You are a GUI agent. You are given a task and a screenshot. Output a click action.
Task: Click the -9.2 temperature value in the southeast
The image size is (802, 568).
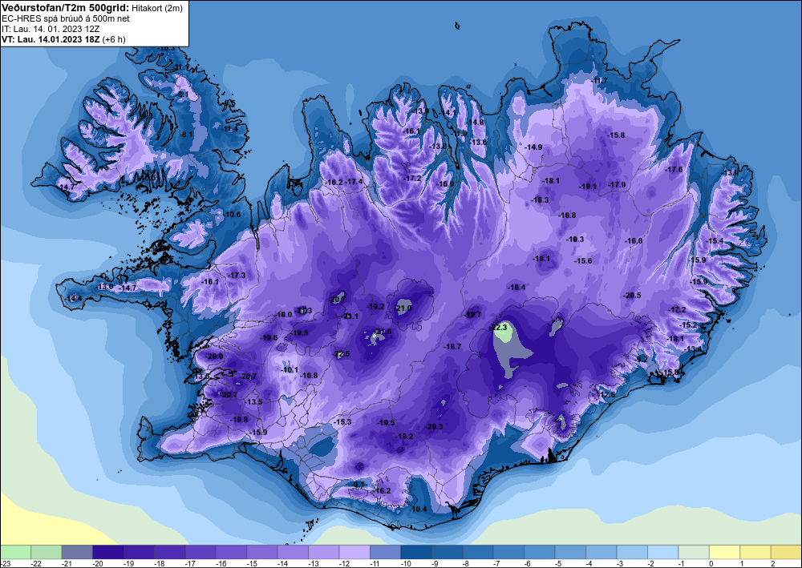[642, 359]
